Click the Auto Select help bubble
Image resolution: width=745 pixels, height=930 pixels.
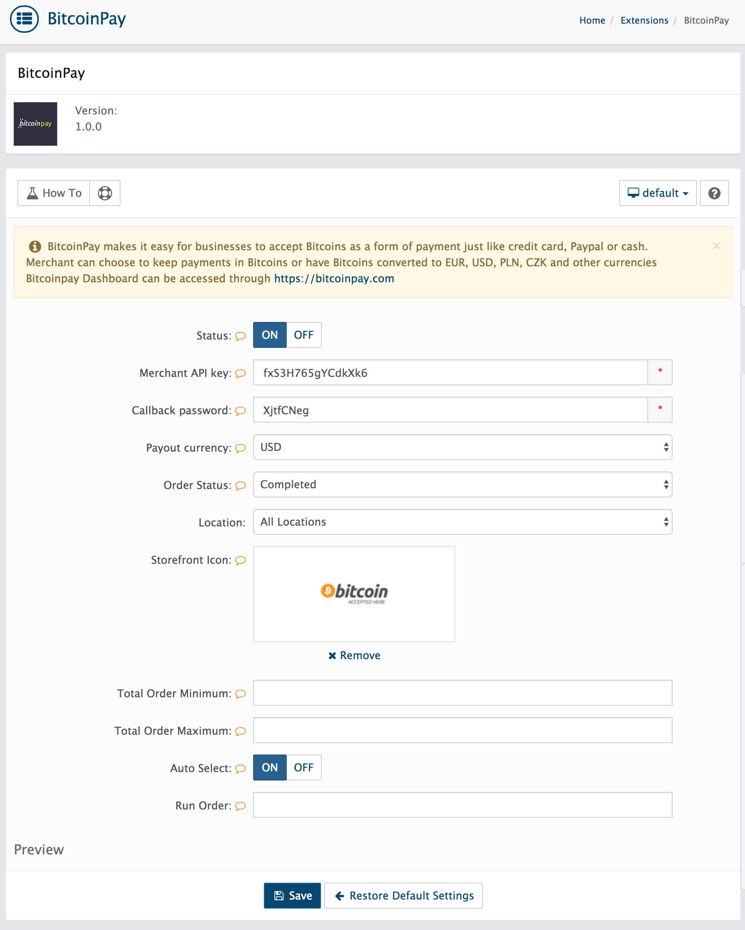[241, 768]
